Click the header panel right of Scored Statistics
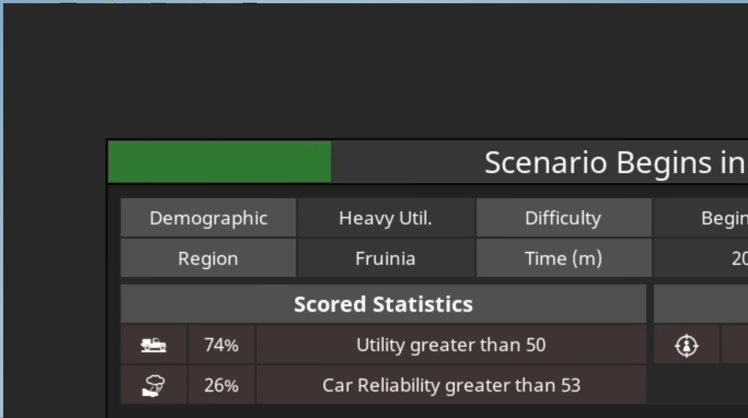The image size is (748, 418). 701,304
